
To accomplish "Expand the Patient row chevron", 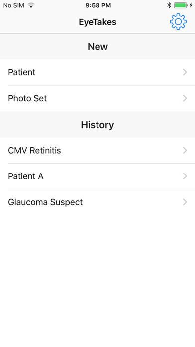I will tap(185, 72).
